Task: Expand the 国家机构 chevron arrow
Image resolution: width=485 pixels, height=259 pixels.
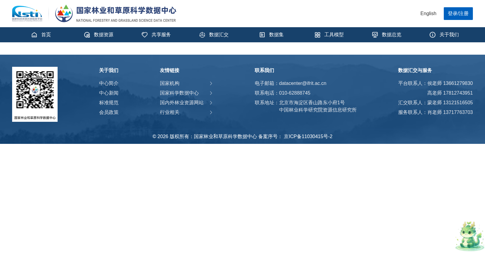Action: [211, 83]
